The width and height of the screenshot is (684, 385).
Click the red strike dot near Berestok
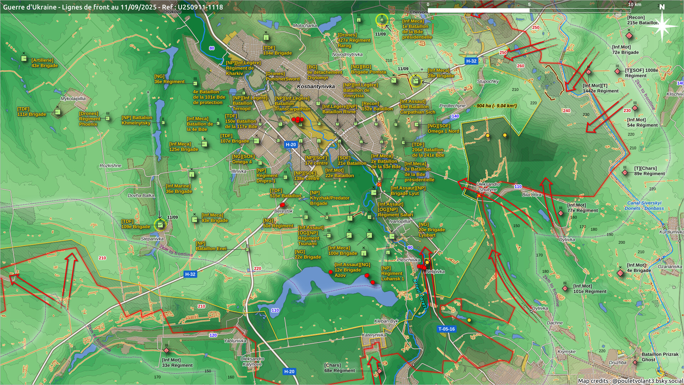click(283, 205)
